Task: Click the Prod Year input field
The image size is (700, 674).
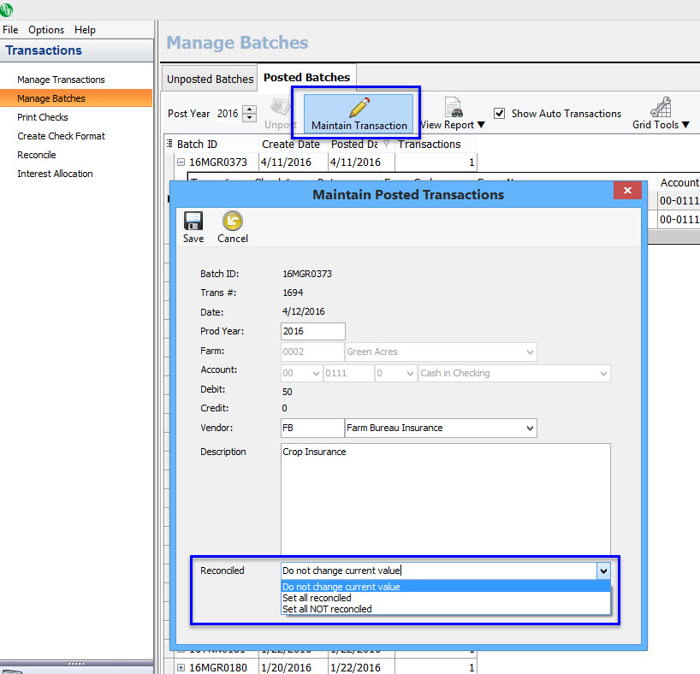Action: click(x=312, y=331)
